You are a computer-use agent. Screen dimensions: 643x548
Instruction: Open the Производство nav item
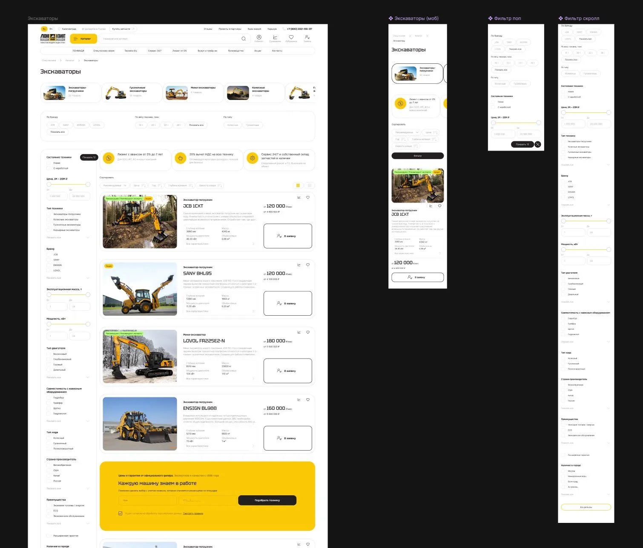[x=236, y=51]
